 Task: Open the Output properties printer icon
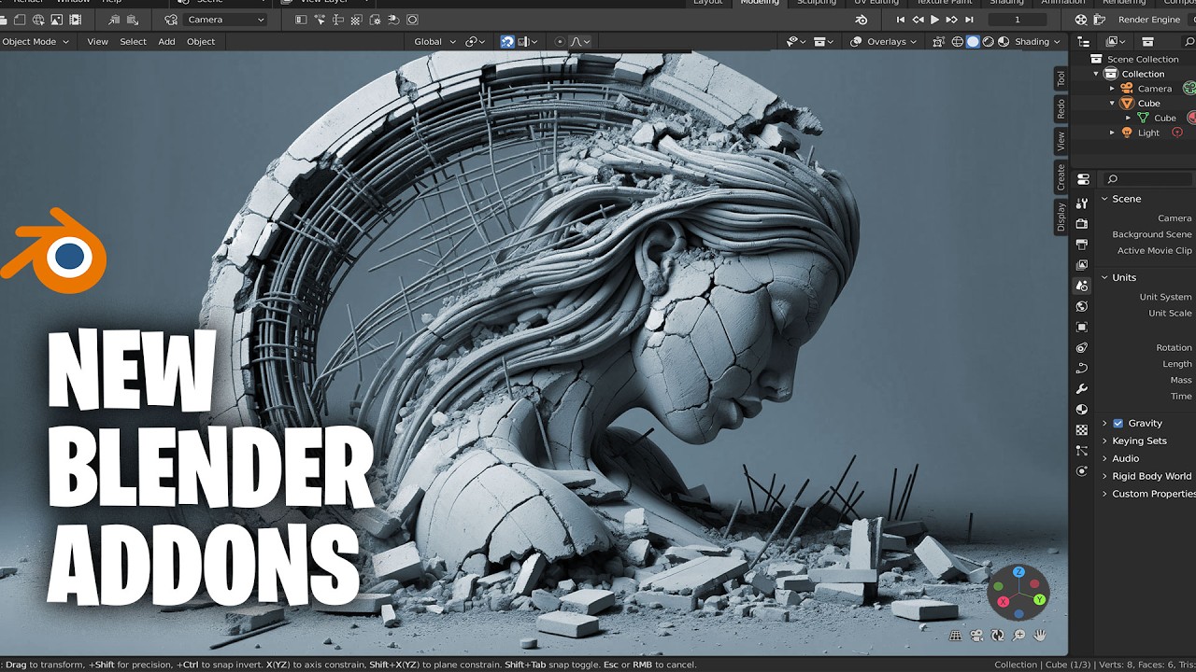tap(1082, 245)
